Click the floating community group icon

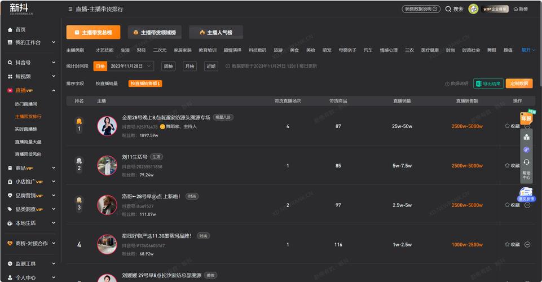pyautogui.click(x=526, y=137)
